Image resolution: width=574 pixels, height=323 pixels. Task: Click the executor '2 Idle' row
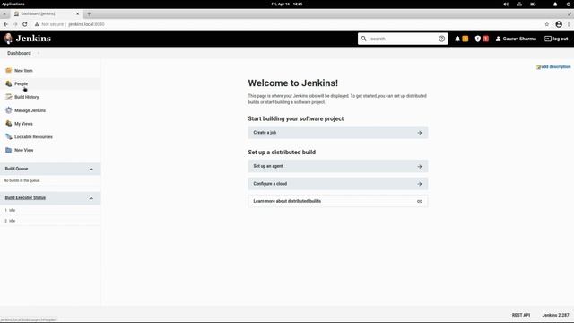(50, 221)
